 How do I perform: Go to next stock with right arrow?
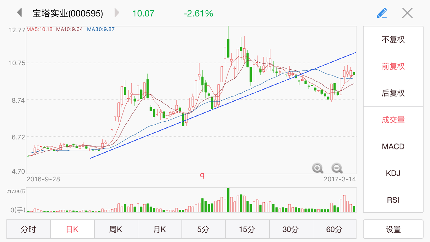[x=117, y=13]
